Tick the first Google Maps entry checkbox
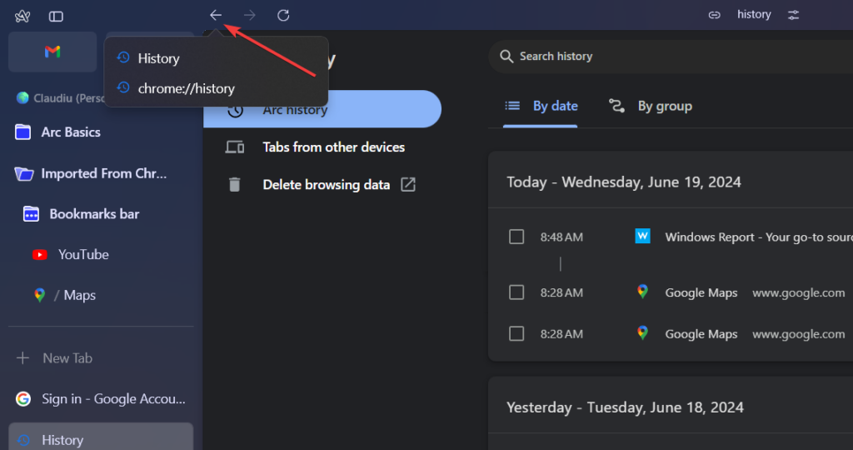The image size is (853, 450). click(x=516, y=292)
